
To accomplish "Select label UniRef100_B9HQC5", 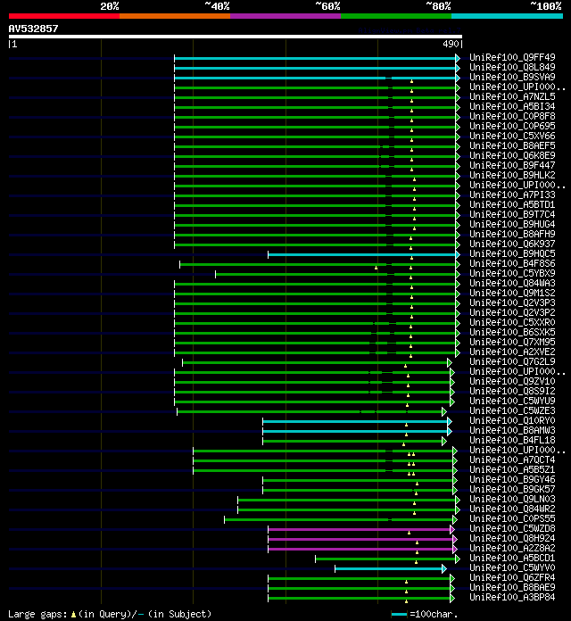I will coord(512,253).
